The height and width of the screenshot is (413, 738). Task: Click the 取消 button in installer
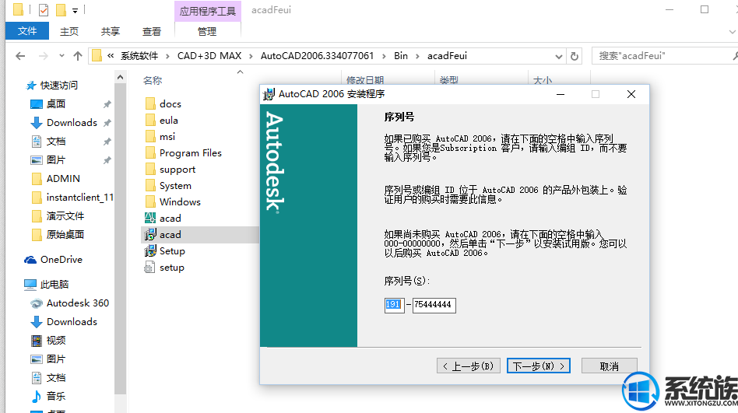pyautogui.click(x=609, y=366)
